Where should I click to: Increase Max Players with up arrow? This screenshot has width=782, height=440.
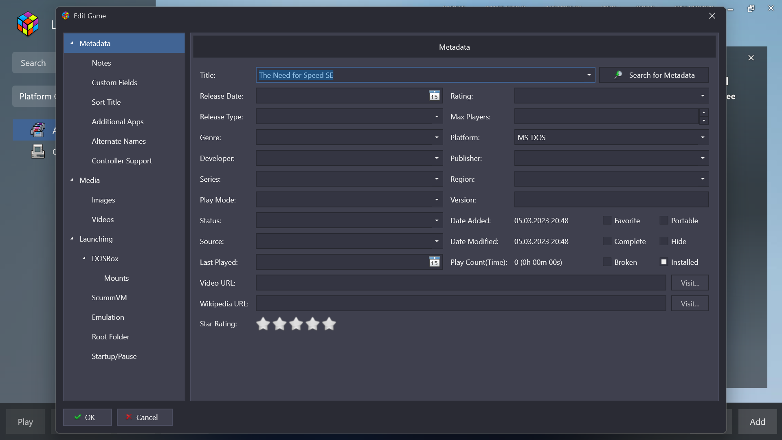point(704,113)
